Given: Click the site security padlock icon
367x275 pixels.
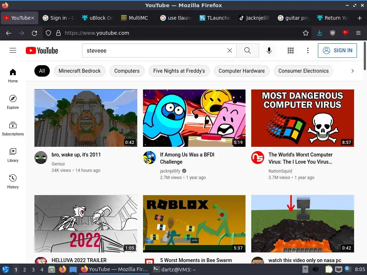Looking at the screenshot, I should pyautogui.click(x=58, y=33).
